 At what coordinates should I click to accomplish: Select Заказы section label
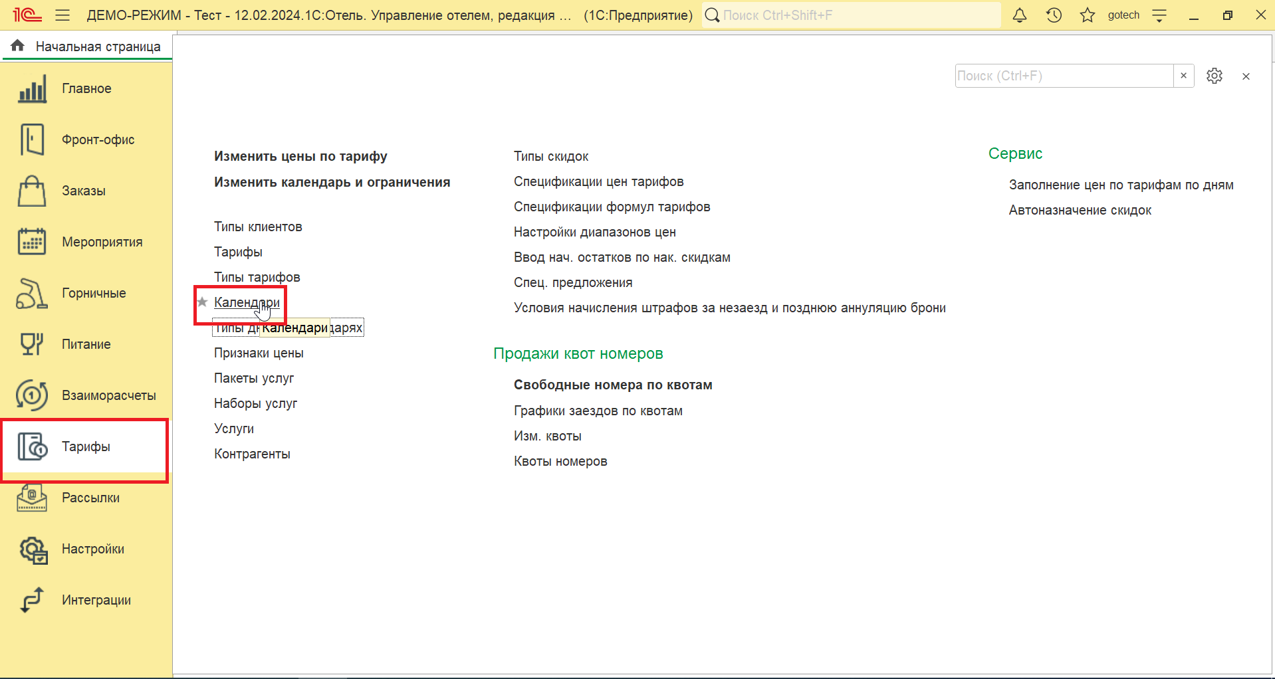point(84,191)
